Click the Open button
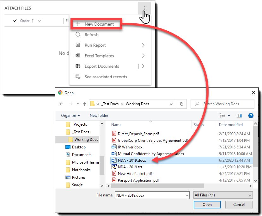 click(x=207, y=205)
